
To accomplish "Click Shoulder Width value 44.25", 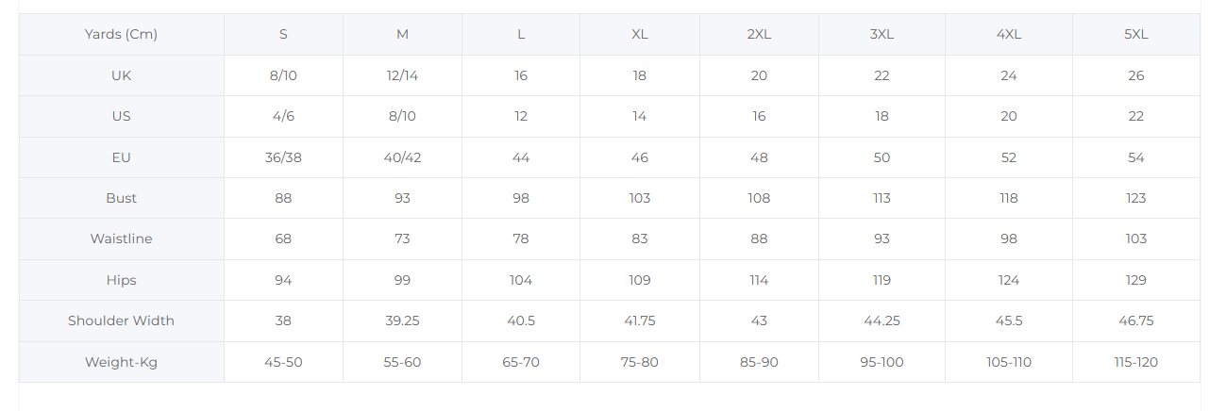I will tap(882, 321).
